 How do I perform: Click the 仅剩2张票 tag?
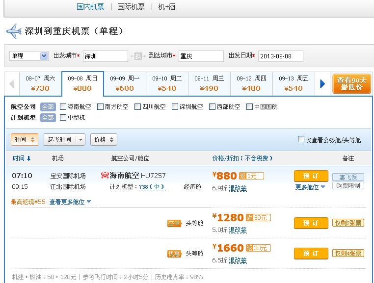click(x=348, y=223)
